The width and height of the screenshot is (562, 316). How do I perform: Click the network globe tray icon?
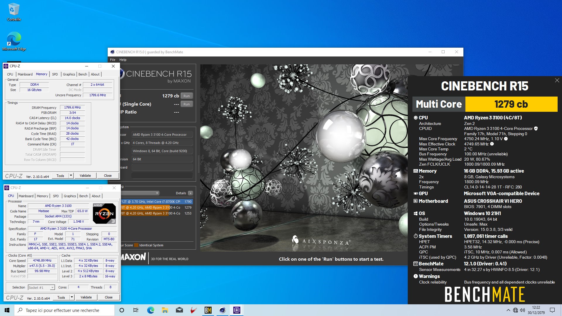(x=515, y=310)
